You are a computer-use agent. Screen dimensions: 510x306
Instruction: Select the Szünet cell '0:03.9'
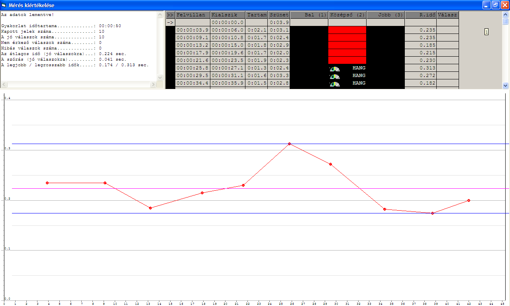(279, 22)
